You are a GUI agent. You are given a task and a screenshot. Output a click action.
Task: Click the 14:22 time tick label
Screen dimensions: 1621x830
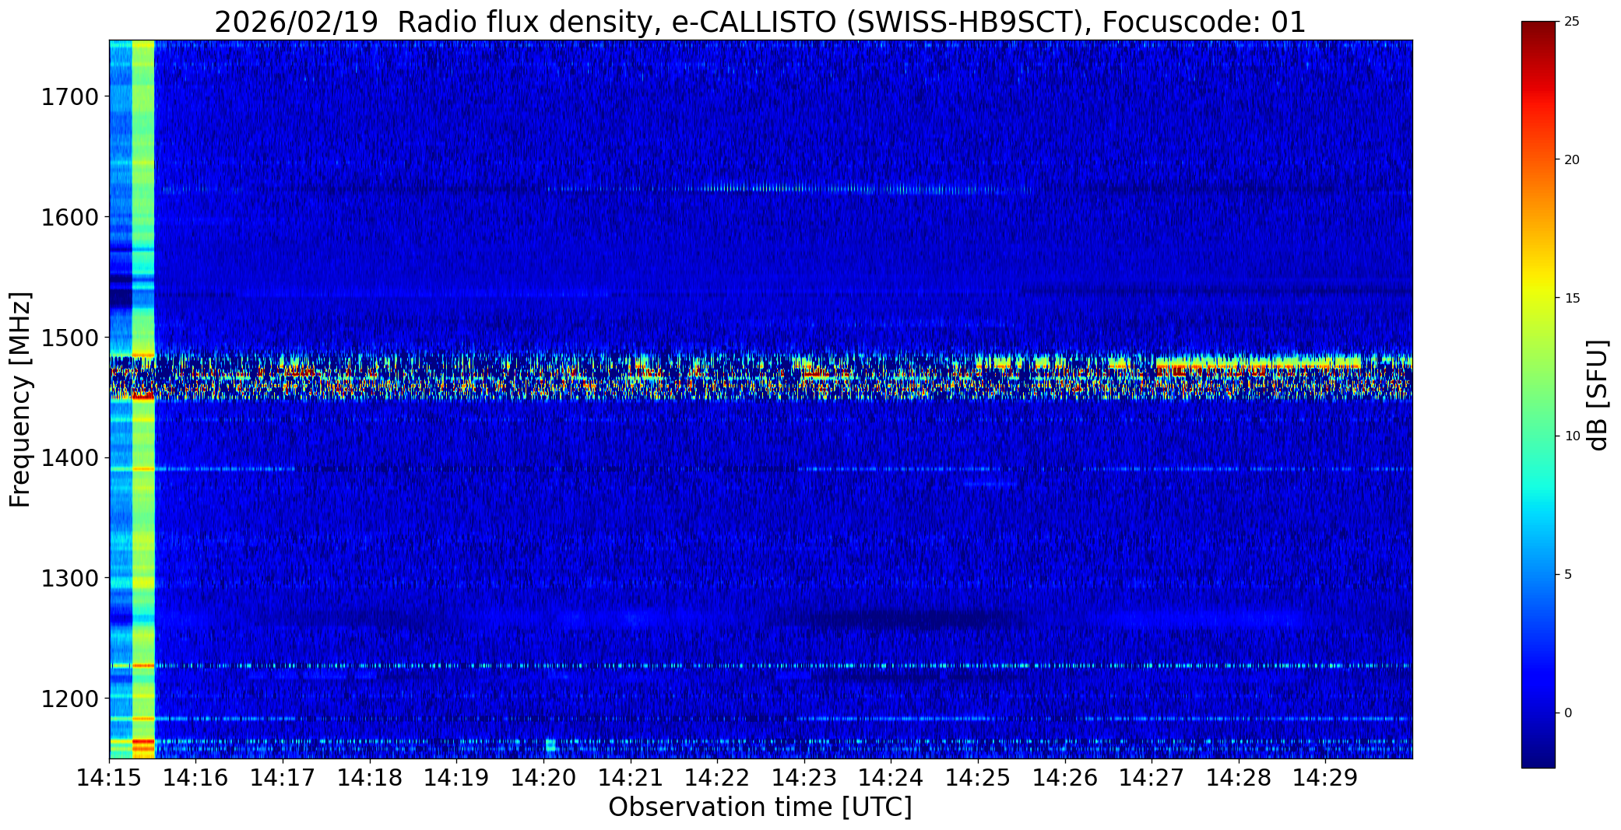(717, 777)
